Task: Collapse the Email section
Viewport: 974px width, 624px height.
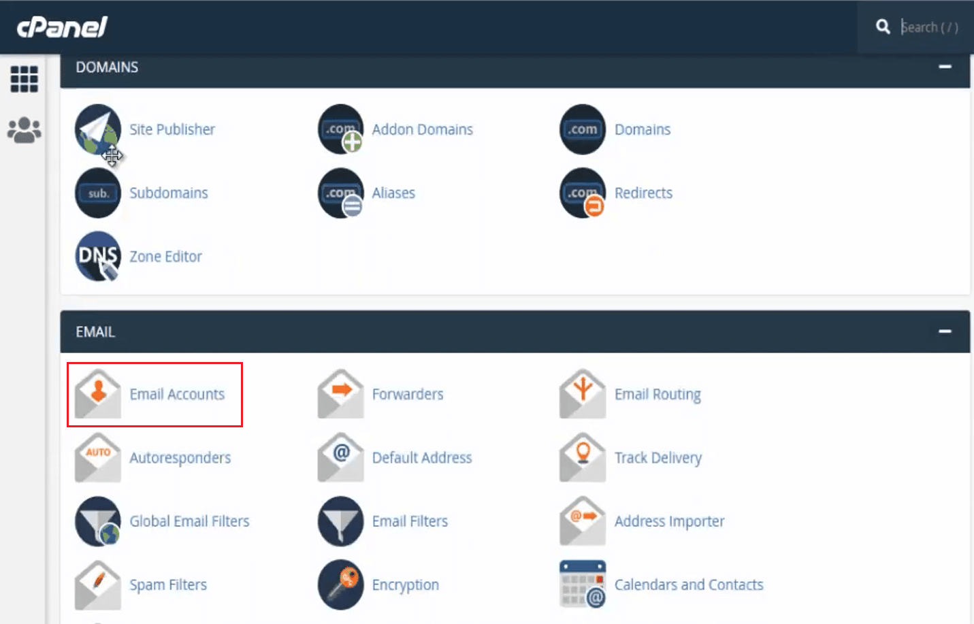Action: 945,331
